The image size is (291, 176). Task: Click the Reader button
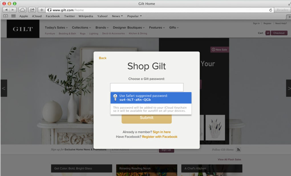(282, 10)
